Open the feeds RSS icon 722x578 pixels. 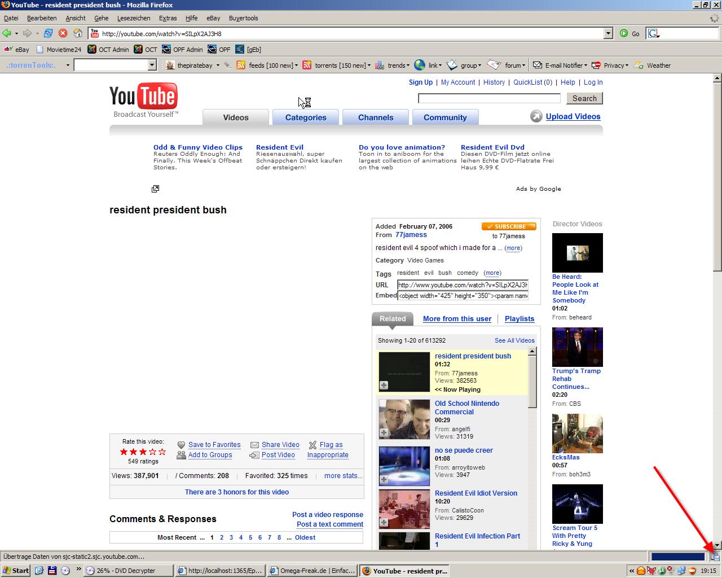click(241, 65)
